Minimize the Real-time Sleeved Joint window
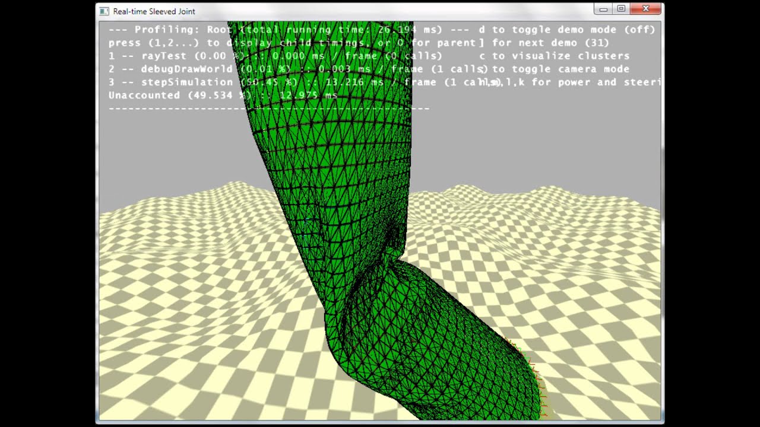 603,9
